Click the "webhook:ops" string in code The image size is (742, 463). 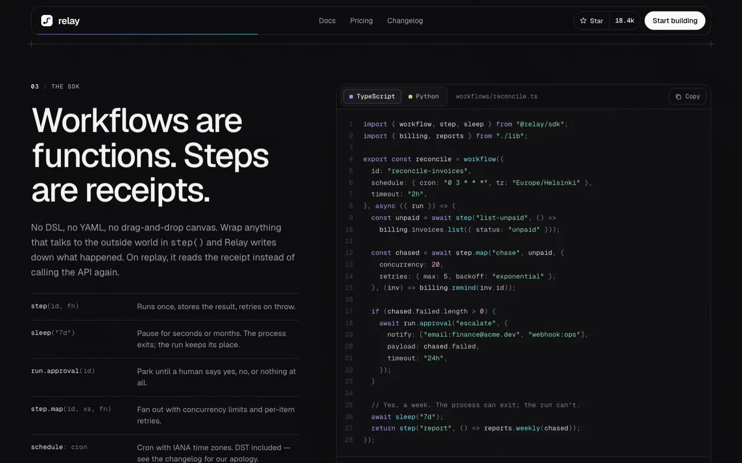pyautogui.click(x=554, y=335)
